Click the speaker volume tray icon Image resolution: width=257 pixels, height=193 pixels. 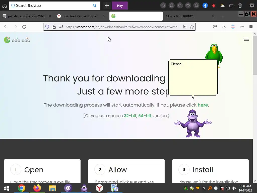(x=234, y=188)
